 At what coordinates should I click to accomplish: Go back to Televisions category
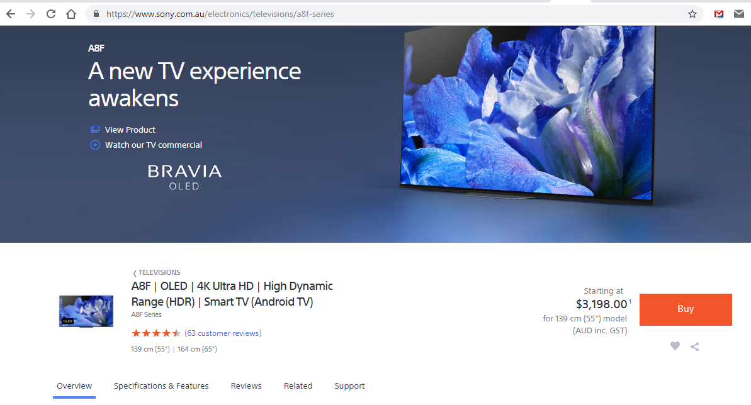(159, 272)
